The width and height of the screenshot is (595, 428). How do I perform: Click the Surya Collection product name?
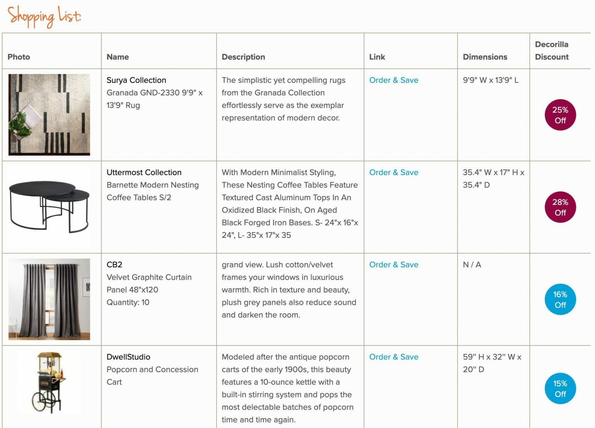pos(136,80)
